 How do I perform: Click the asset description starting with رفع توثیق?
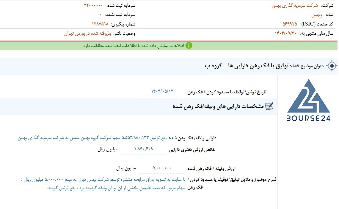[92, 138]
